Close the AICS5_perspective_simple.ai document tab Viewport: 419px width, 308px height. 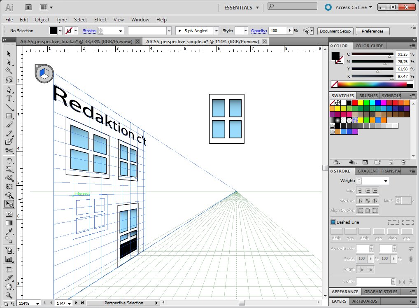tap(264, 42)
